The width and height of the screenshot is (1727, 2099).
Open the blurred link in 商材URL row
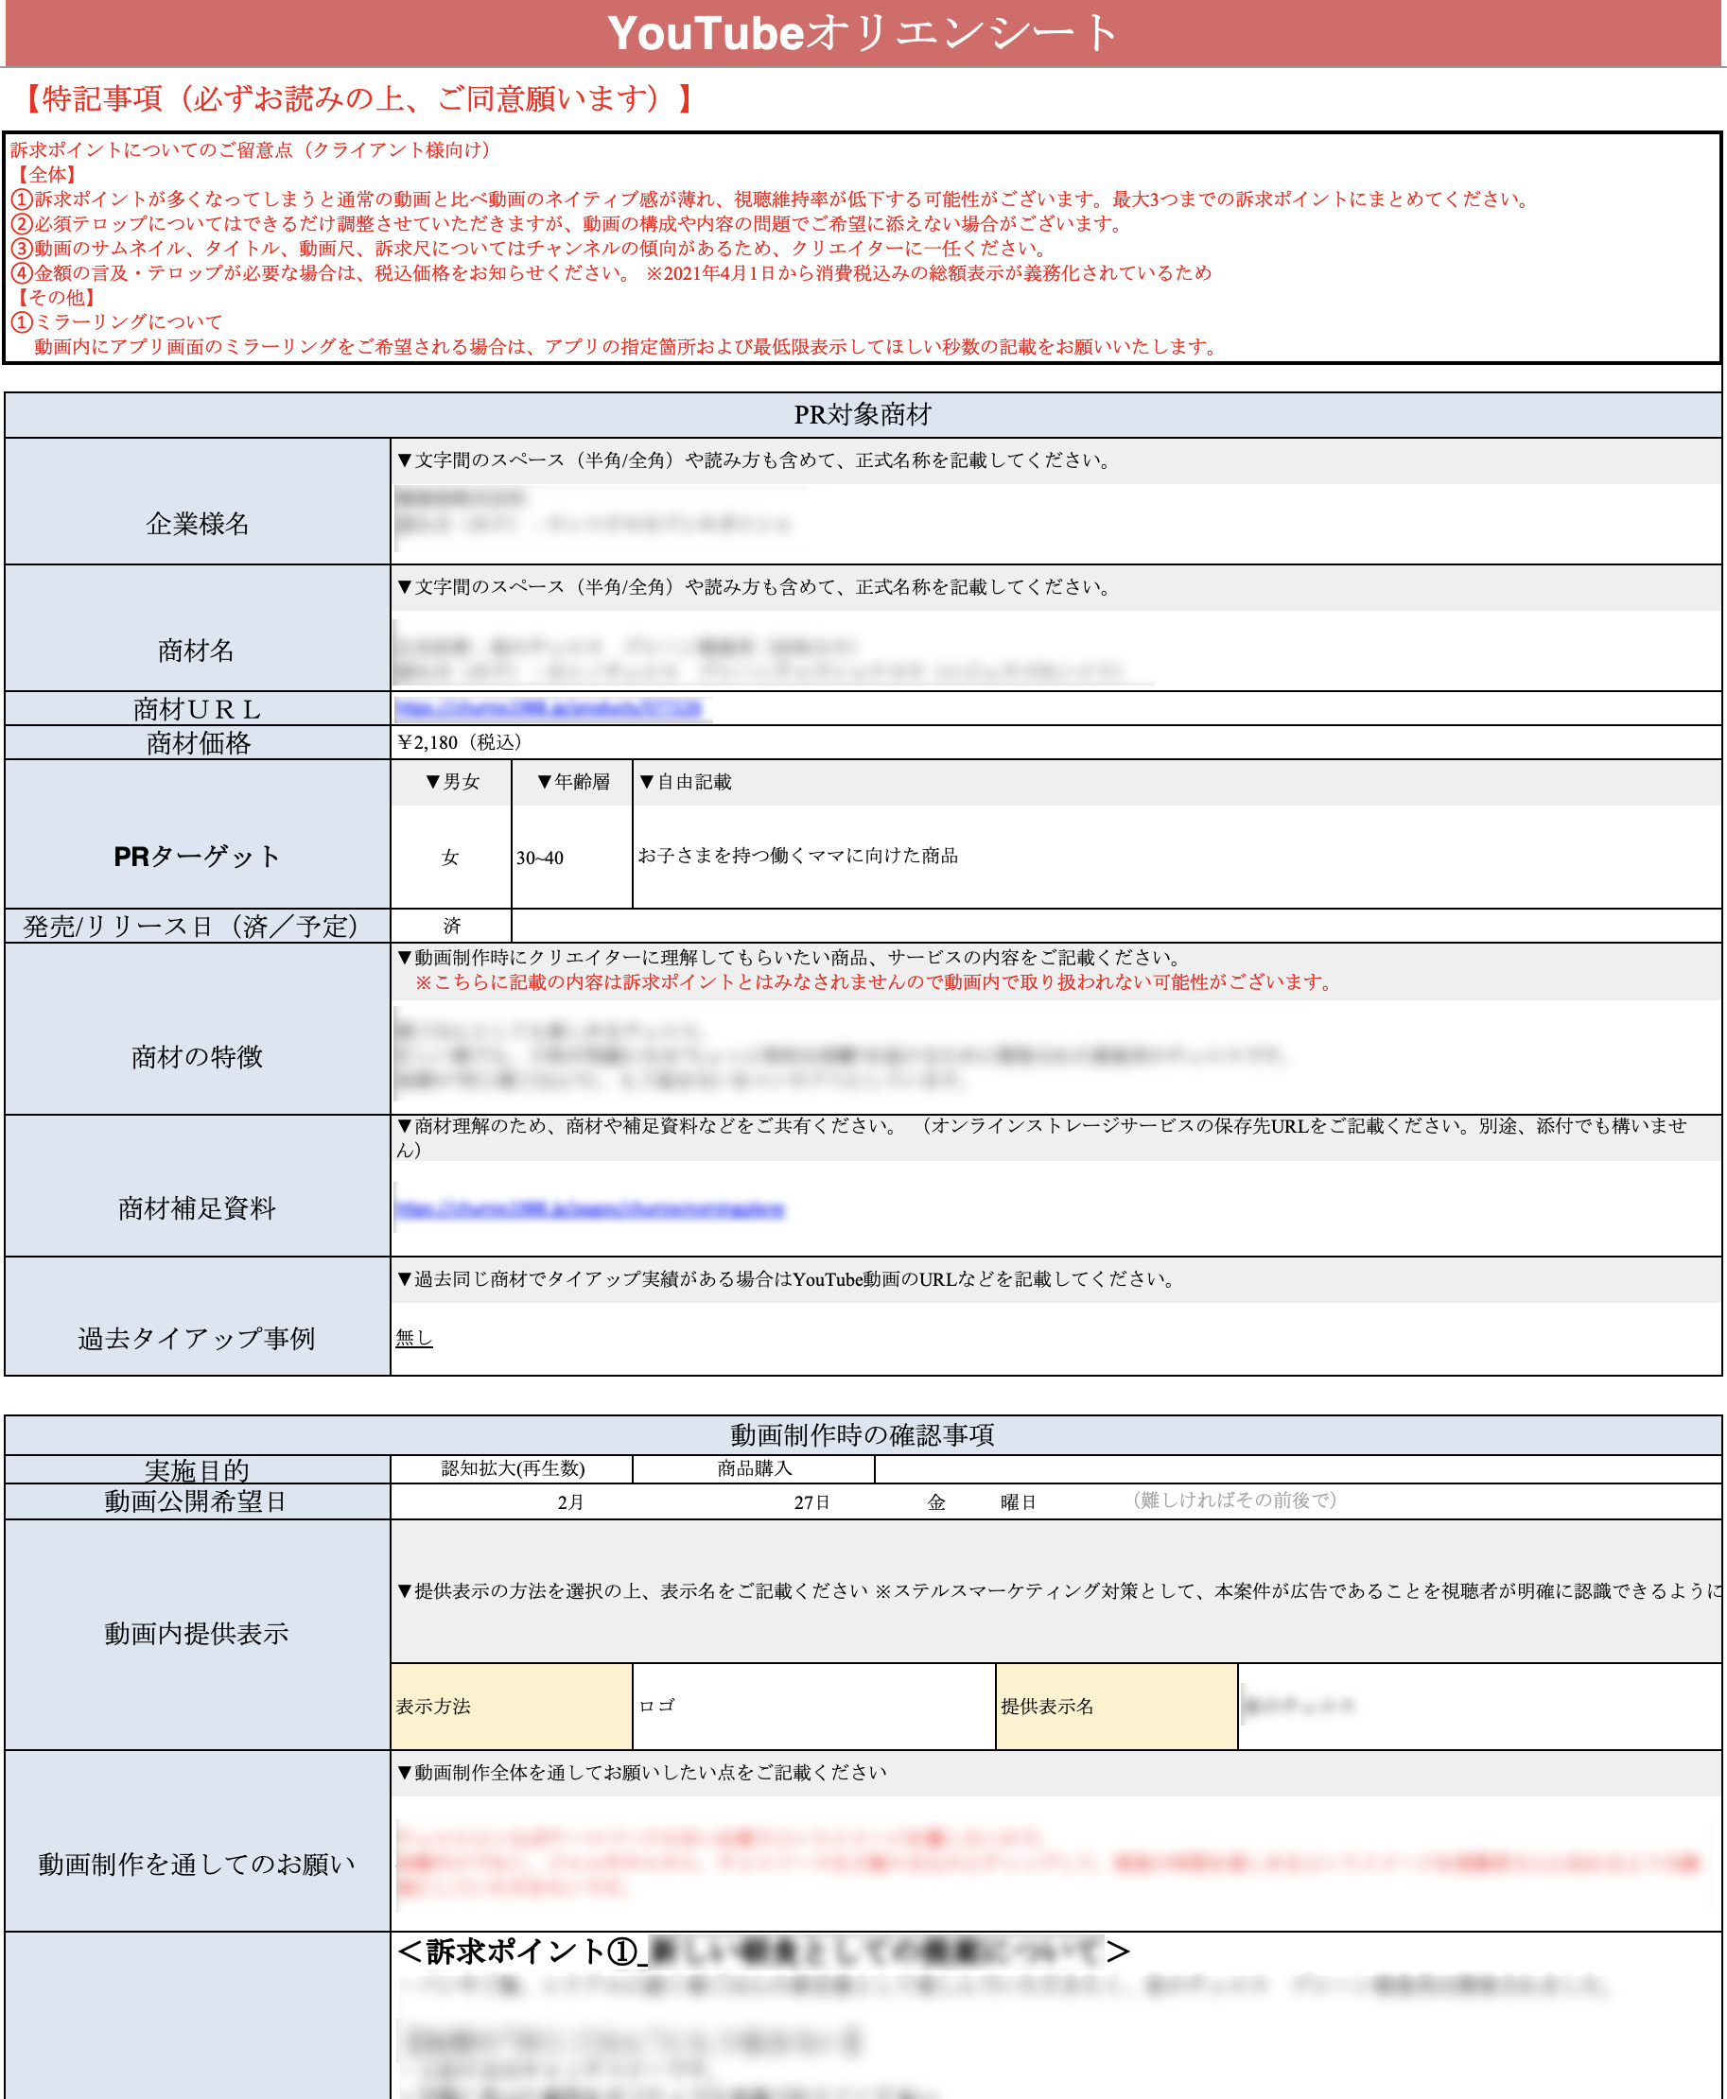click(550, 708)
